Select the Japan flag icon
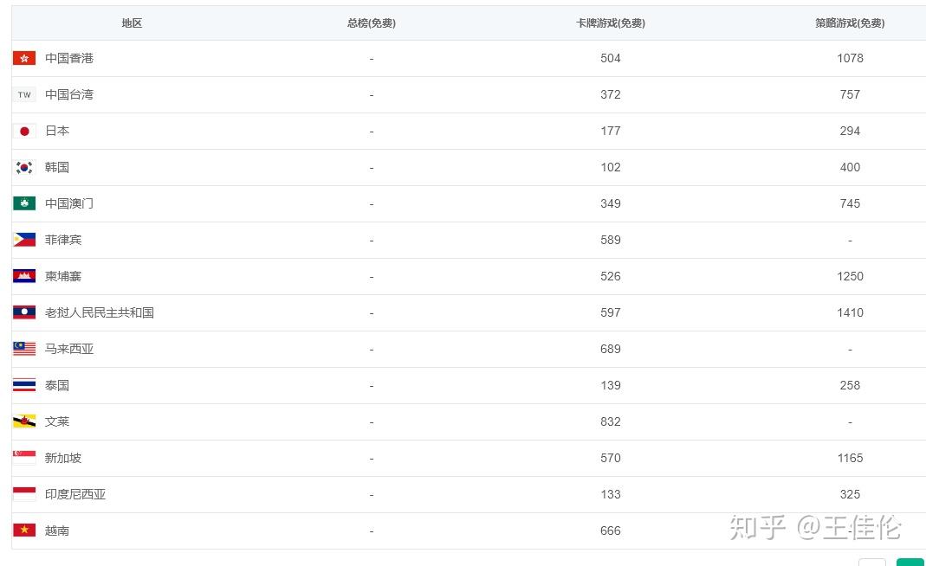 click(x=24, y=131)
